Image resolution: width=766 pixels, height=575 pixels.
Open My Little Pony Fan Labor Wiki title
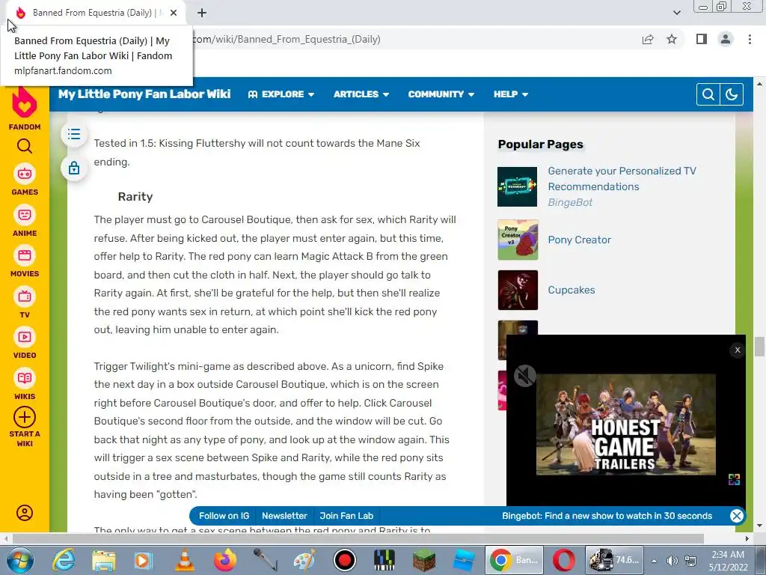click(144, 94)
